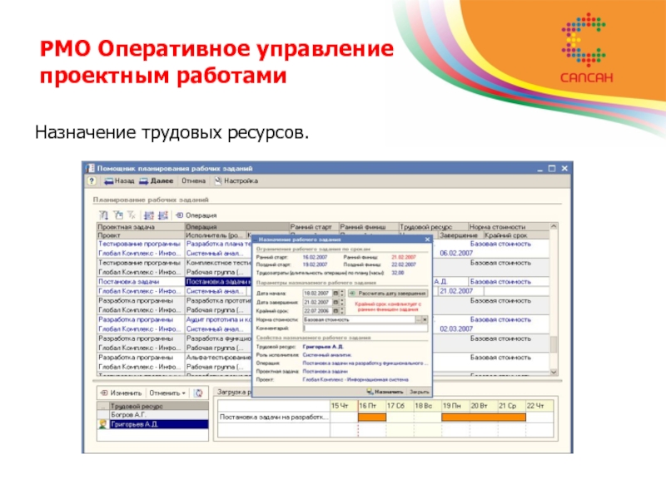Click the Назначить button
The height and width of the screenshot is (499, 666).
coord(385,392)
